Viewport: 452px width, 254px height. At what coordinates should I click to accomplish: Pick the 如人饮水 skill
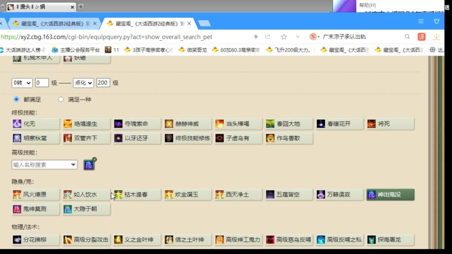86,194
